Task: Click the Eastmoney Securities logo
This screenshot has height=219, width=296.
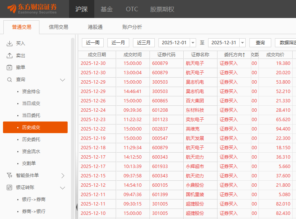Action: click(32, 9)
